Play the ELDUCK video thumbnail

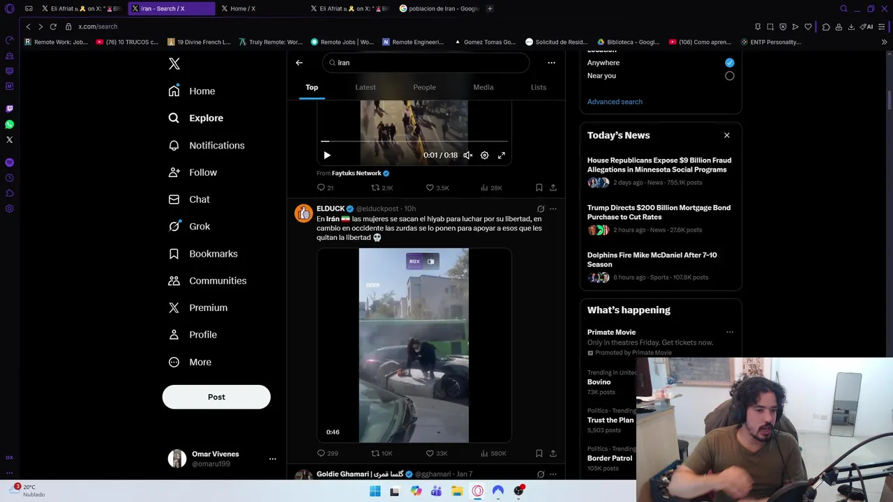414,345
